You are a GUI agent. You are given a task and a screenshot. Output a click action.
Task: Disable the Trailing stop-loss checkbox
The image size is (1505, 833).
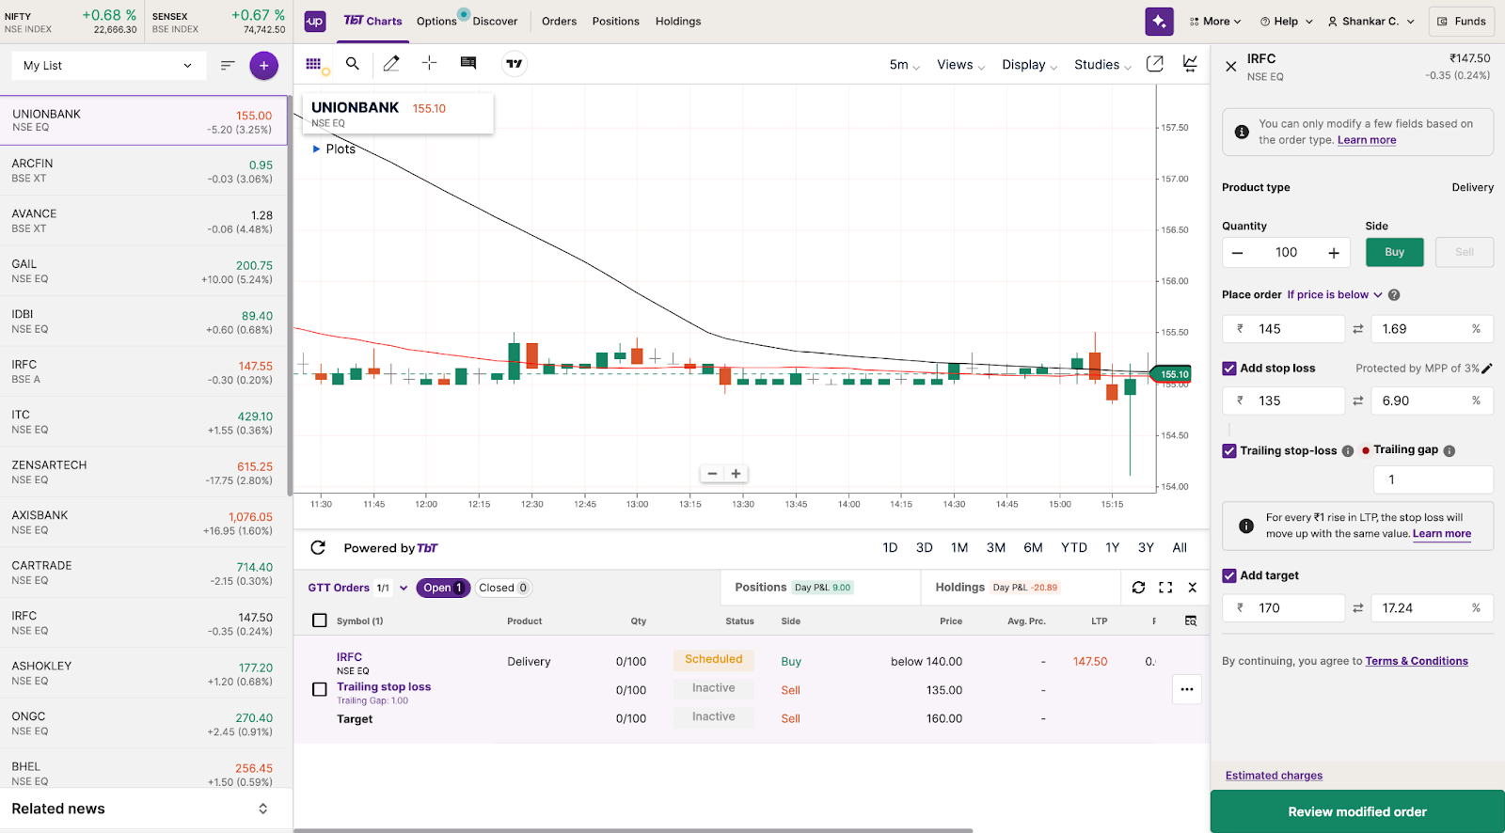click(1229, 450)
